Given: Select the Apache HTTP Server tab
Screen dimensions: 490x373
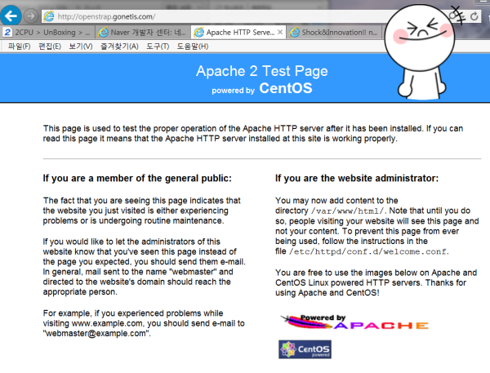Looking at the screenshot, I should 238,32.
